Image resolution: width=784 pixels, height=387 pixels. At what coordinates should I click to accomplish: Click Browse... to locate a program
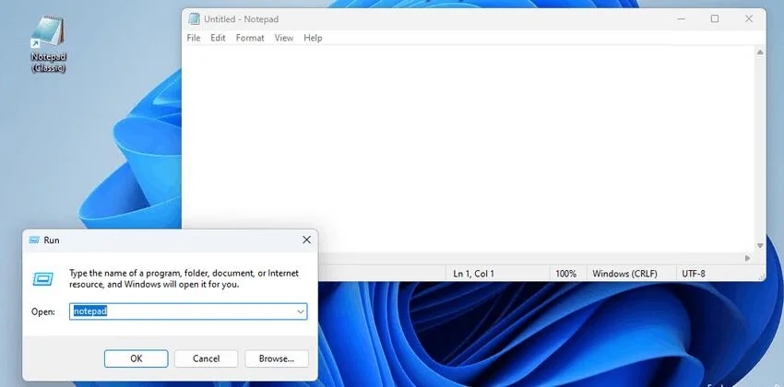pyautogui.click(x=276, y=358)
